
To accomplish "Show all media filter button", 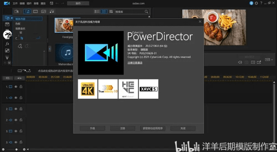I will (x=27, y=11).
